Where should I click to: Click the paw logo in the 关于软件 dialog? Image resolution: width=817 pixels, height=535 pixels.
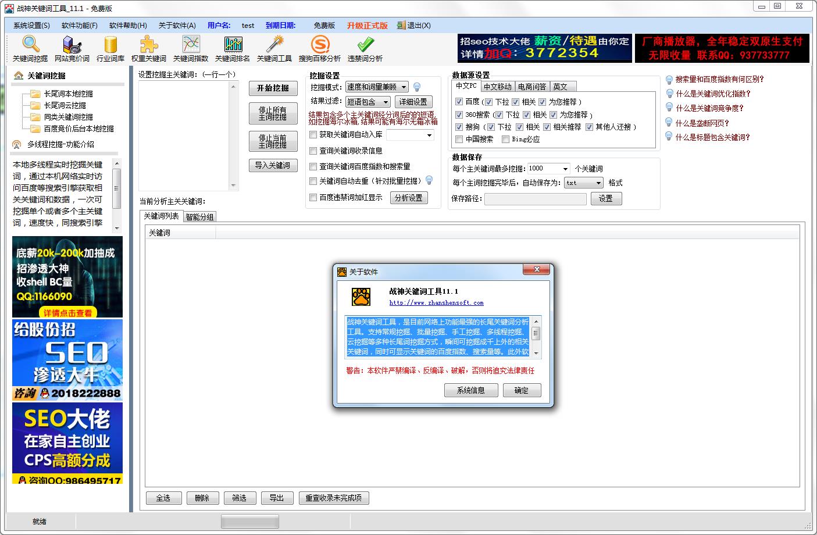361,297
